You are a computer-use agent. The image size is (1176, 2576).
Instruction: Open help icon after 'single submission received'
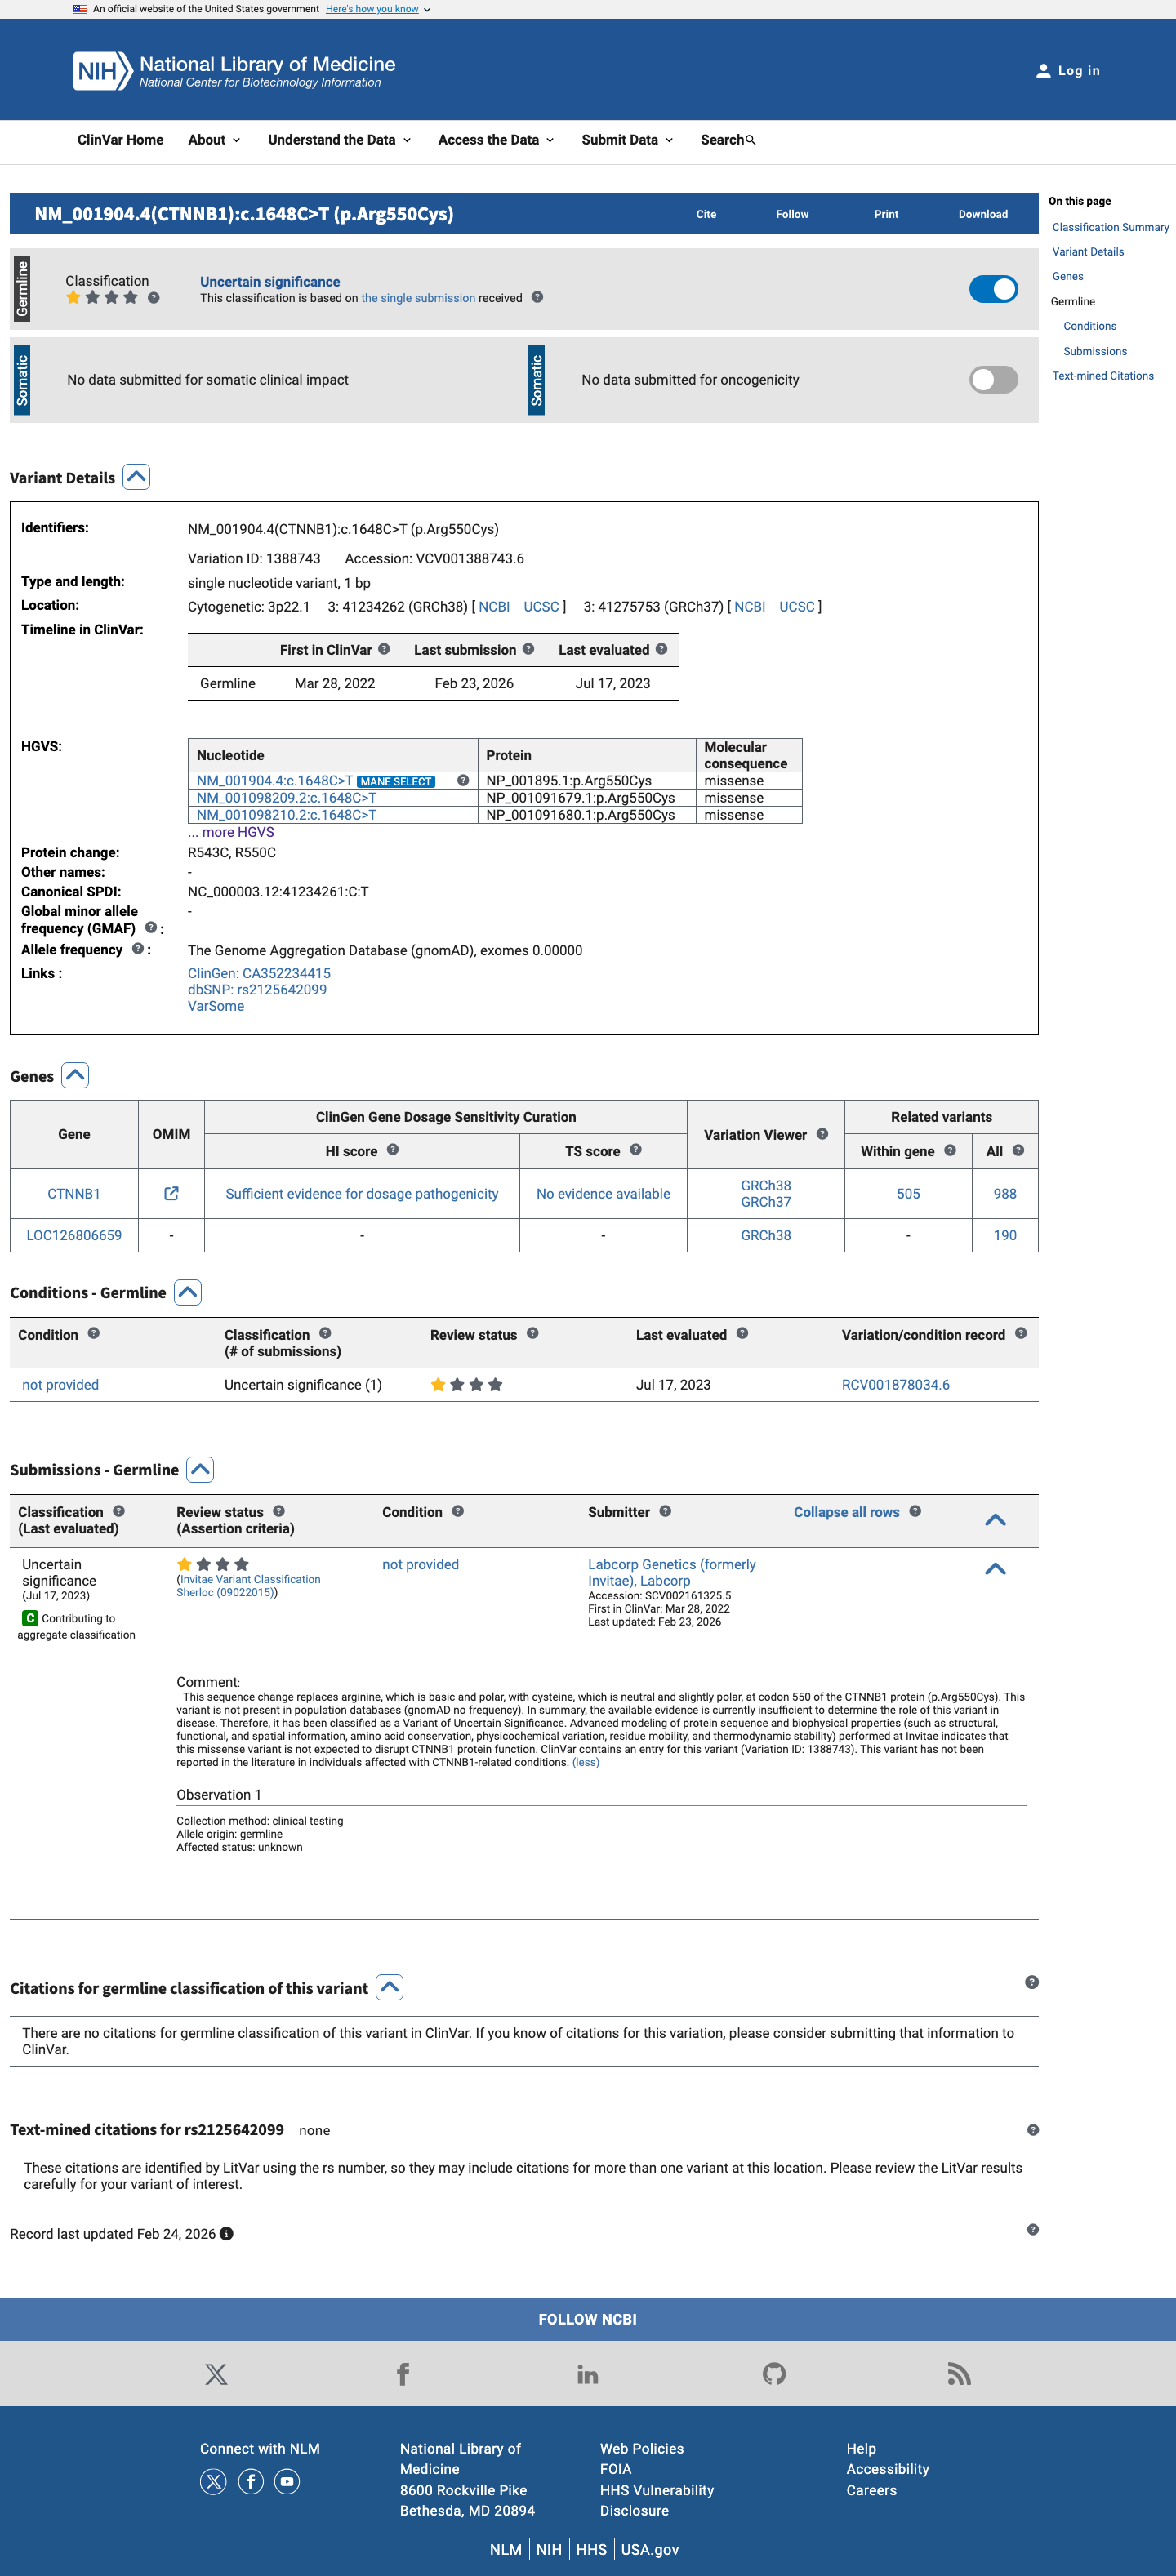tap(537, 297)
